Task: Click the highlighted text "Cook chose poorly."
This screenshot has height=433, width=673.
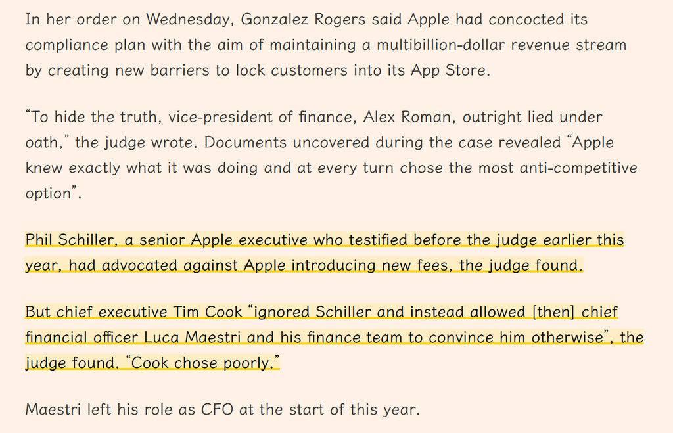Action: (x=202, y=363)
